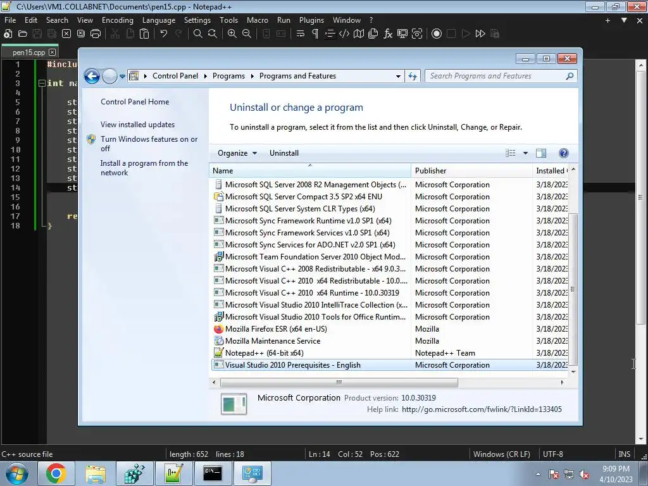
Task: Close the pen15.cpp tab with its X
Action: click(x=52, y=52)
